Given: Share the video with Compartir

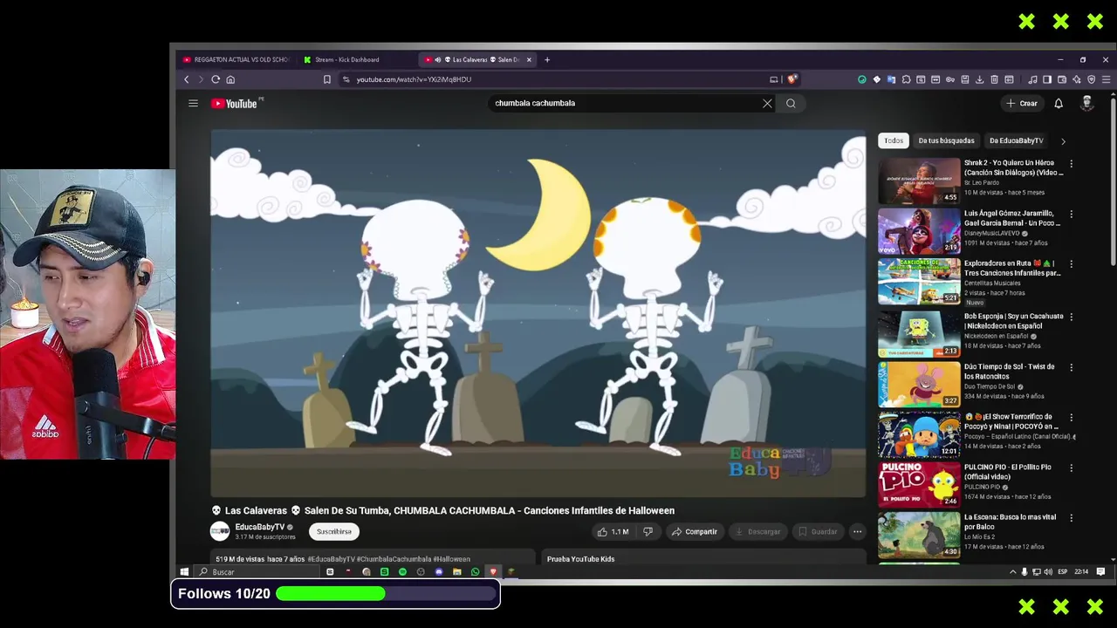Looking at the screenshot, I should point(694,531).
